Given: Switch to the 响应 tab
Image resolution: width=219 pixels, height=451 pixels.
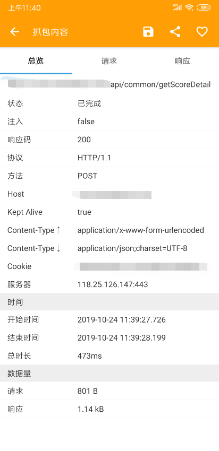Looking at the screenshot, I should tap(182, 61).
